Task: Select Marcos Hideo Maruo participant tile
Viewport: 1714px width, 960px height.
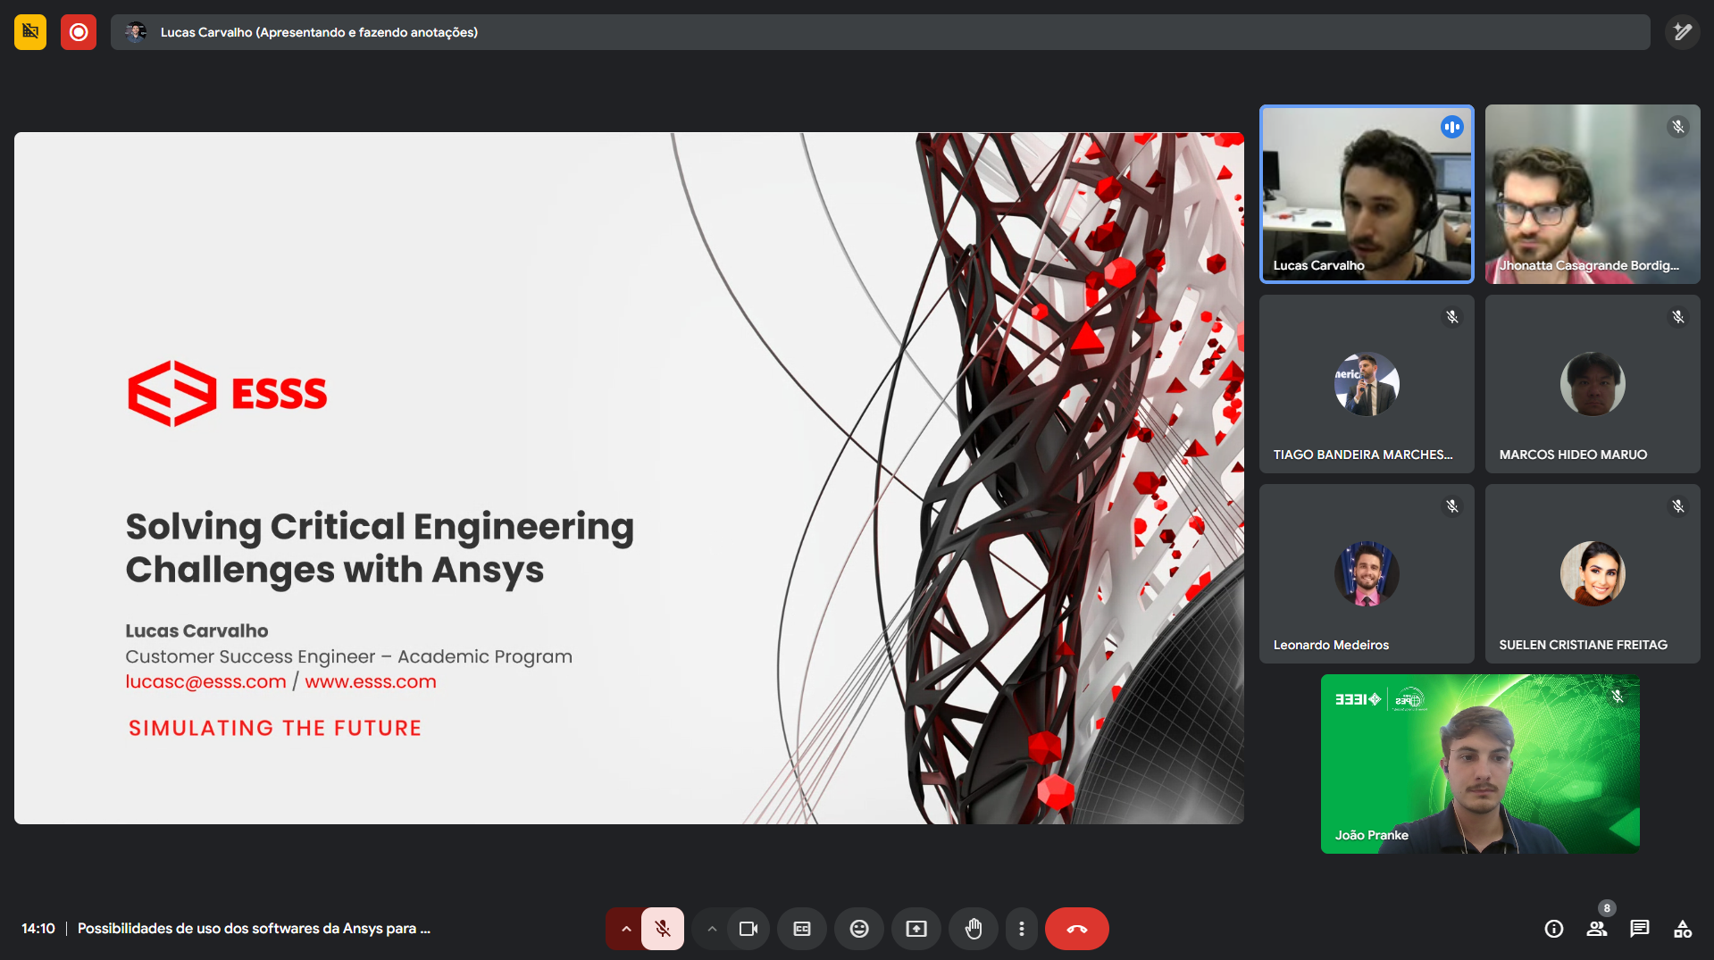Action: point(1593,384)
